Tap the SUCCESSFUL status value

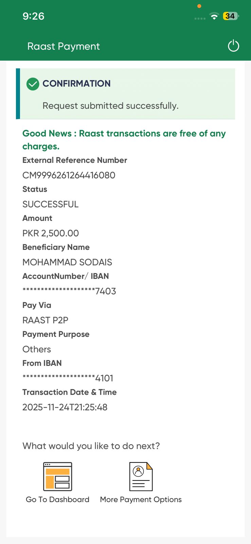pos(50,204)
